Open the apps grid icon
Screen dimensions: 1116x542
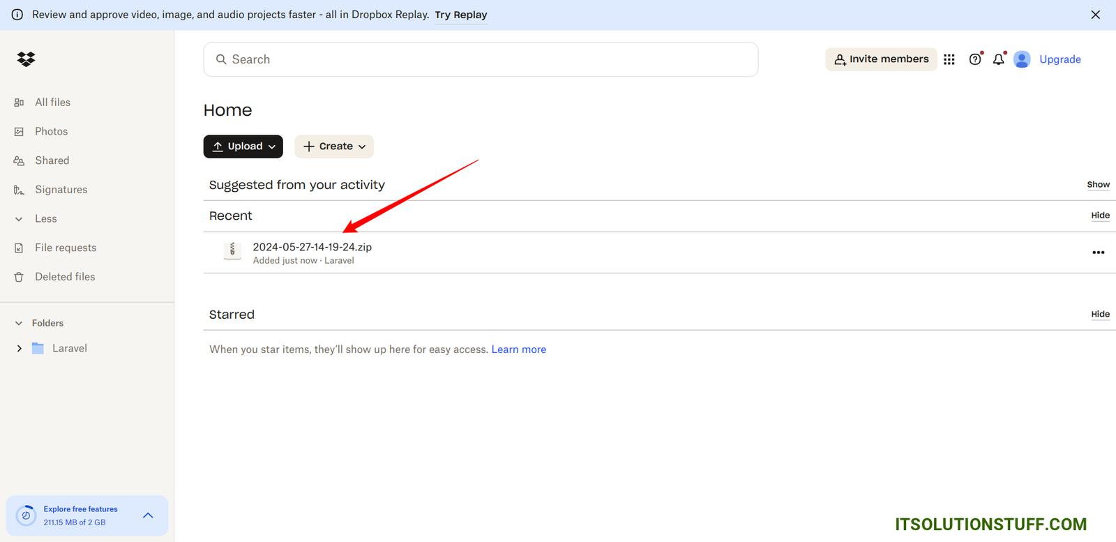tap(949, 60)
